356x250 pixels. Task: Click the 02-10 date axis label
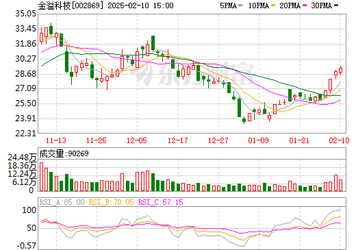point(339,140)
